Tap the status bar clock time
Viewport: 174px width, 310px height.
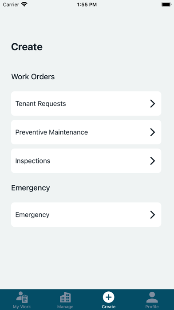pos(87,5)
